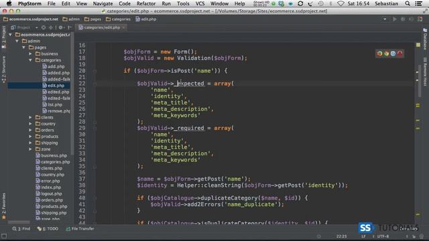This screenshot has height=241, width=429.
Task: Select edited.php in project tree
Action: [56, 92]
